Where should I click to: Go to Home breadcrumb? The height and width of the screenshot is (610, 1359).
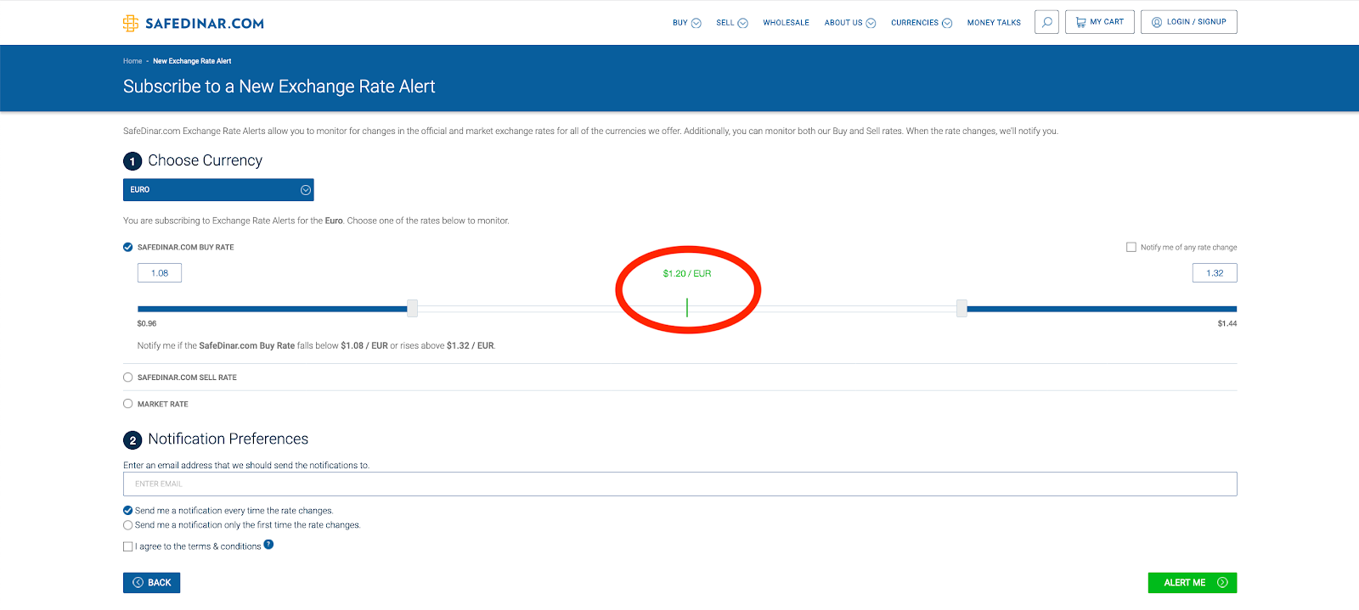(x=133, y=61)
